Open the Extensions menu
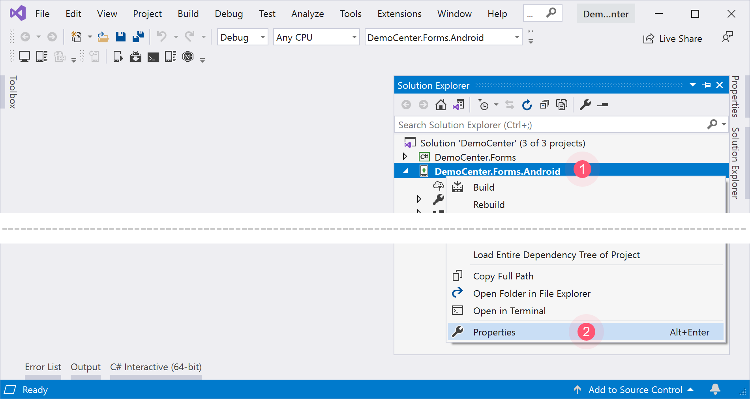Image resolution: width=750 pixels, height=399 pixels. coord(399,14)
